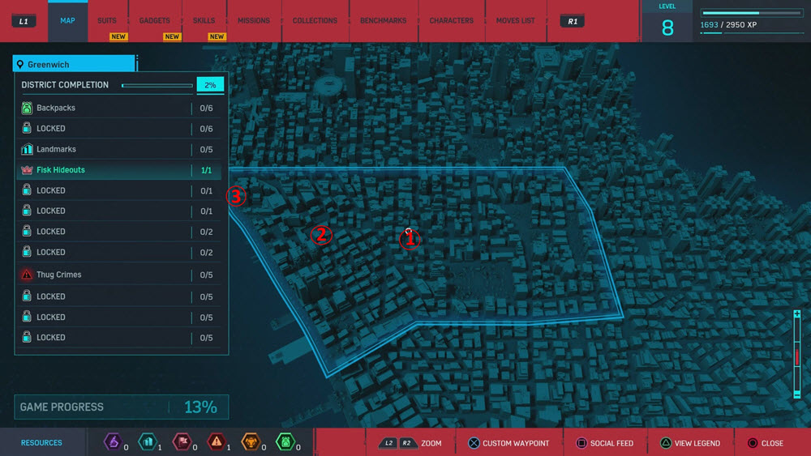Click the Fisk Hideouts 1/1 count
This screenshot has height=456, width=811.
tap(206, 170)
